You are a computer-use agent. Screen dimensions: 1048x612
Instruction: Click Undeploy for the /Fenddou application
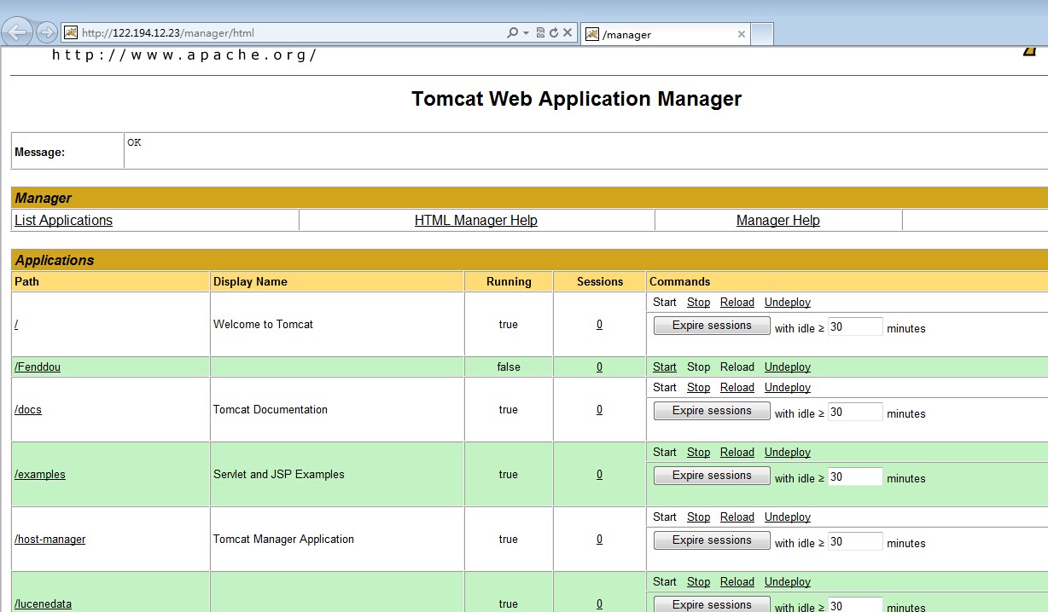788,367
